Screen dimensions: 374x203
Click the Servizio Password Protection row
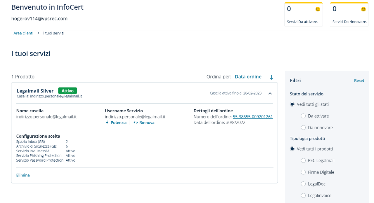[46, 160]
